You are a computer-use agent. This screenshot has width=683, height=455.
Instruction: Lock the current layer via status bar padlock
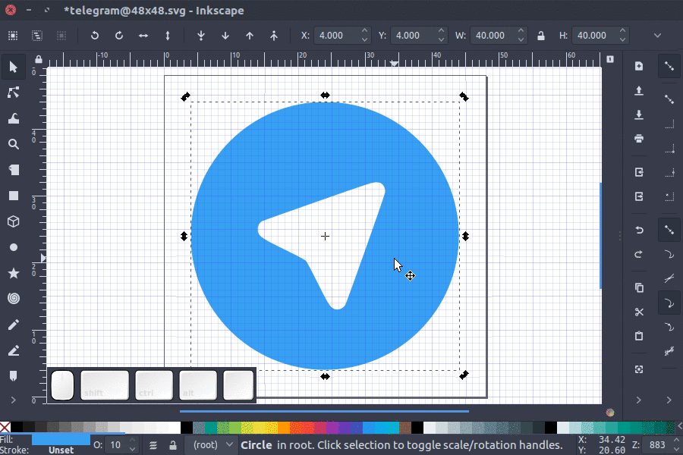173,445
